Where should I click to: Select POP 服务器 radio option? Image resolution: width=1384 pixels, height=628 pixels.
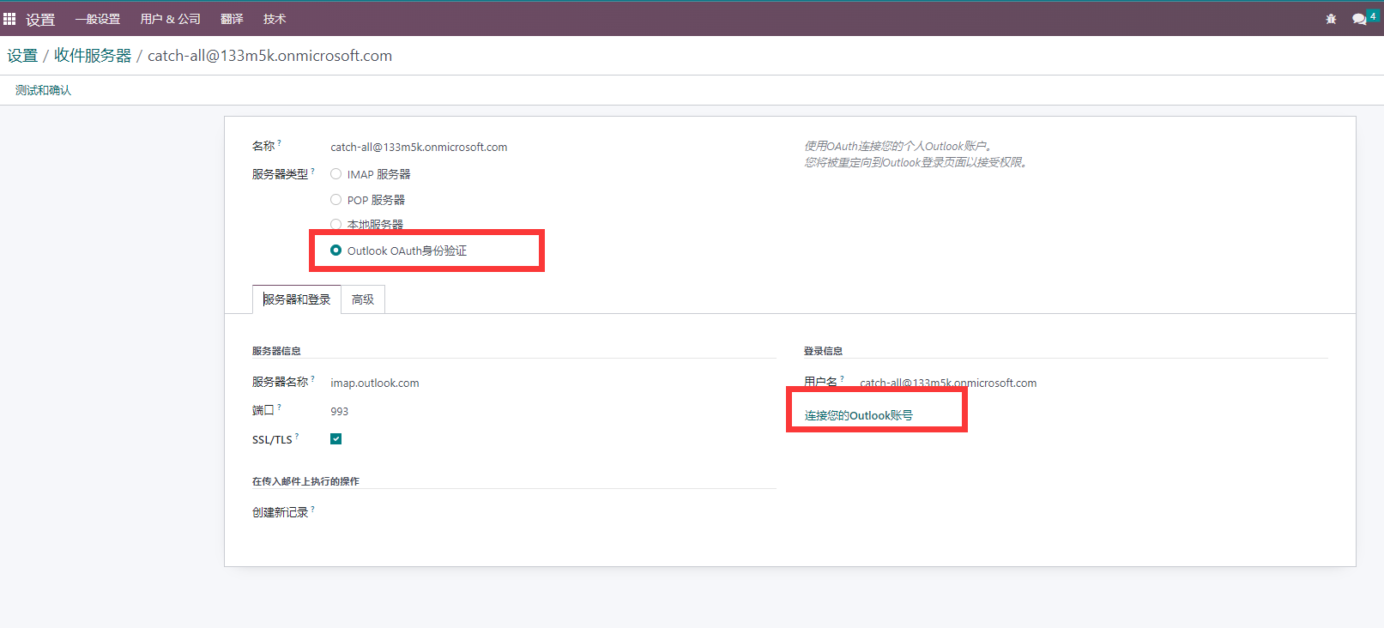pos(336,200)
